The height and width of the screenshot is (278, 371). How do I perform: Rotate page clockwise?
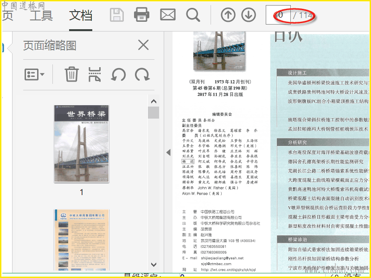coord(142,75)
